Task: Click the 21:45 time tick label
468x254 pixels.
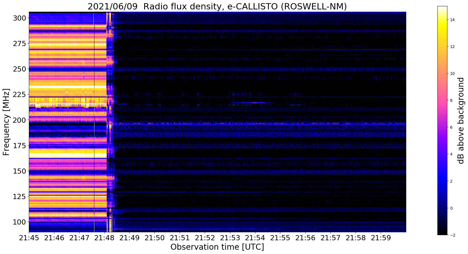Action: tap(29, 238)
